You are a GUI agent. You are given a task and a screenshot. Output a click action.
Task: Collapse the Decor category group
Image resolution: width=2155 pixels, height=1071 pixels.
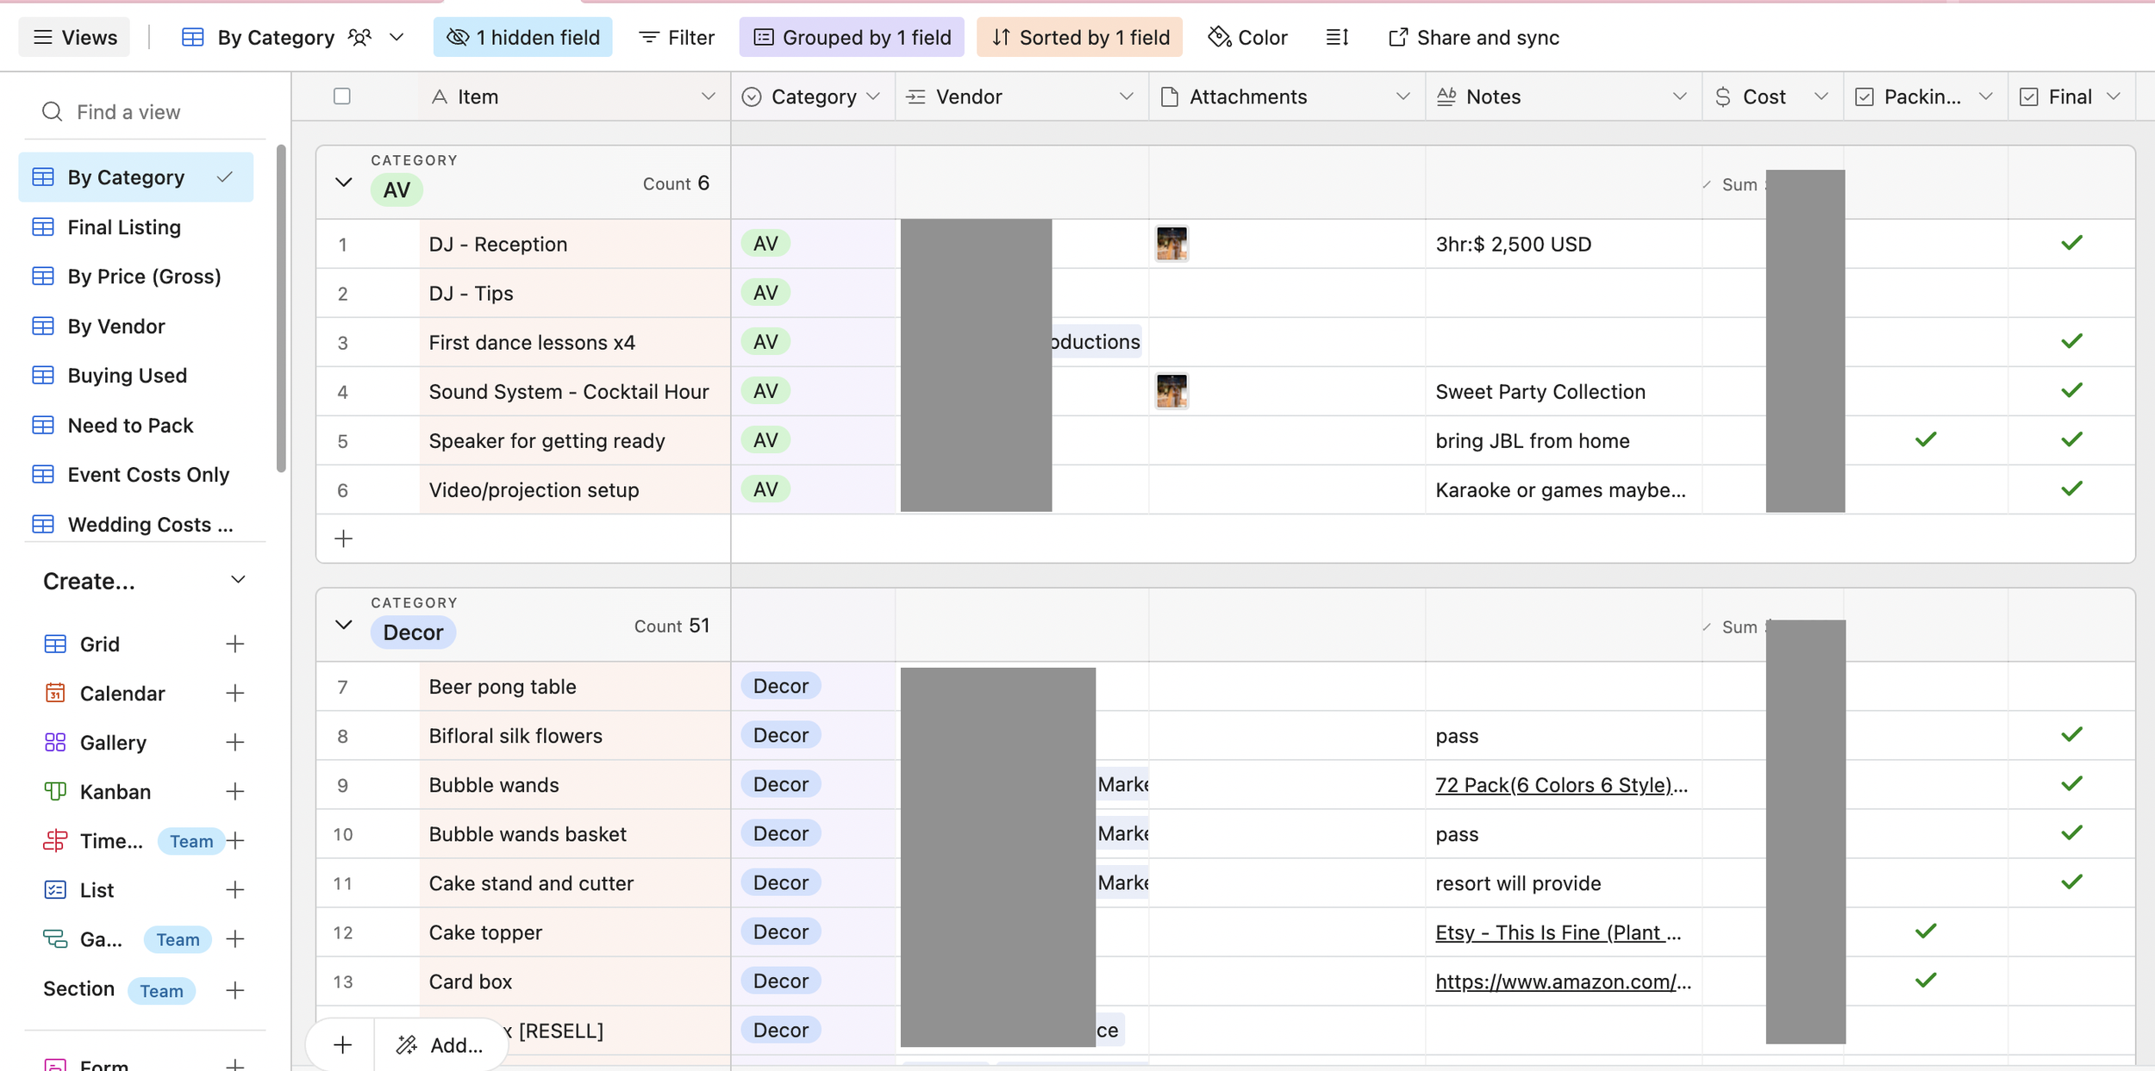343,626
